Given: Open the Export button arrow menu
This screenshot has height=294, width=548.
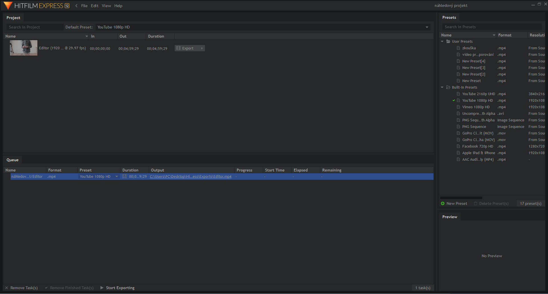Looking at the screenshot, I should 202,48.
